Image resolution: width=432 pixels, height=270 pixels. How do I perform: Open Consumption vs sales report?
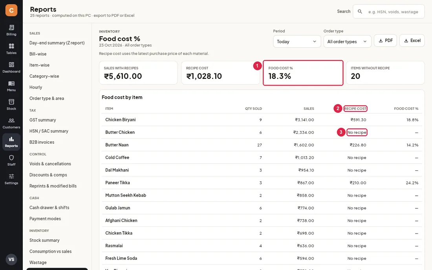point(50,251)
